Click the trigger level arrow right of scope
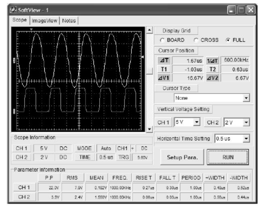 [x=142, y=57]
